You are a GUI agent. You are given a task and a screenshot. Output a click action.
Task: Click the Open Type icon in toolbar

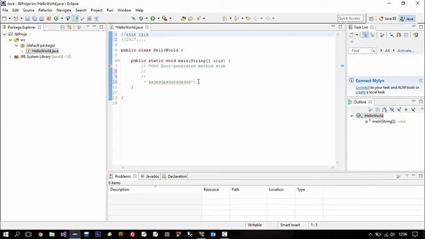[x=183, y=19]
